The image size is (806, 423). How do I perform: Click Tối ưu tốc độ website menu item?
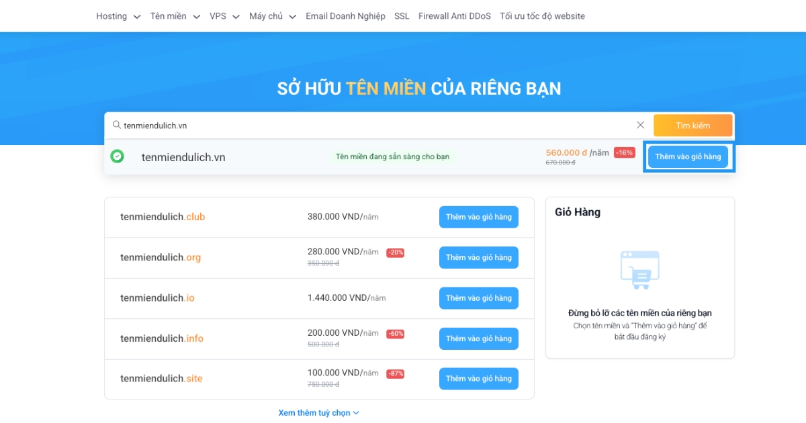click(541, 15)
